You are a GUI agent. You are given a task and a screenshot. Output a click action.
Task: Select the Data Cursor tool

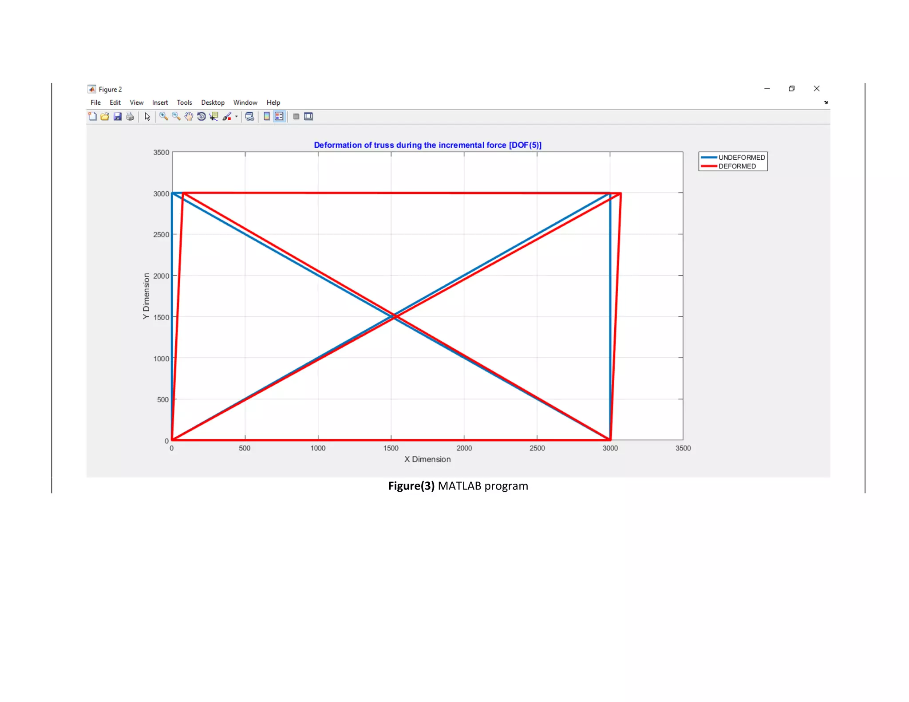click(x=214, y=116)
